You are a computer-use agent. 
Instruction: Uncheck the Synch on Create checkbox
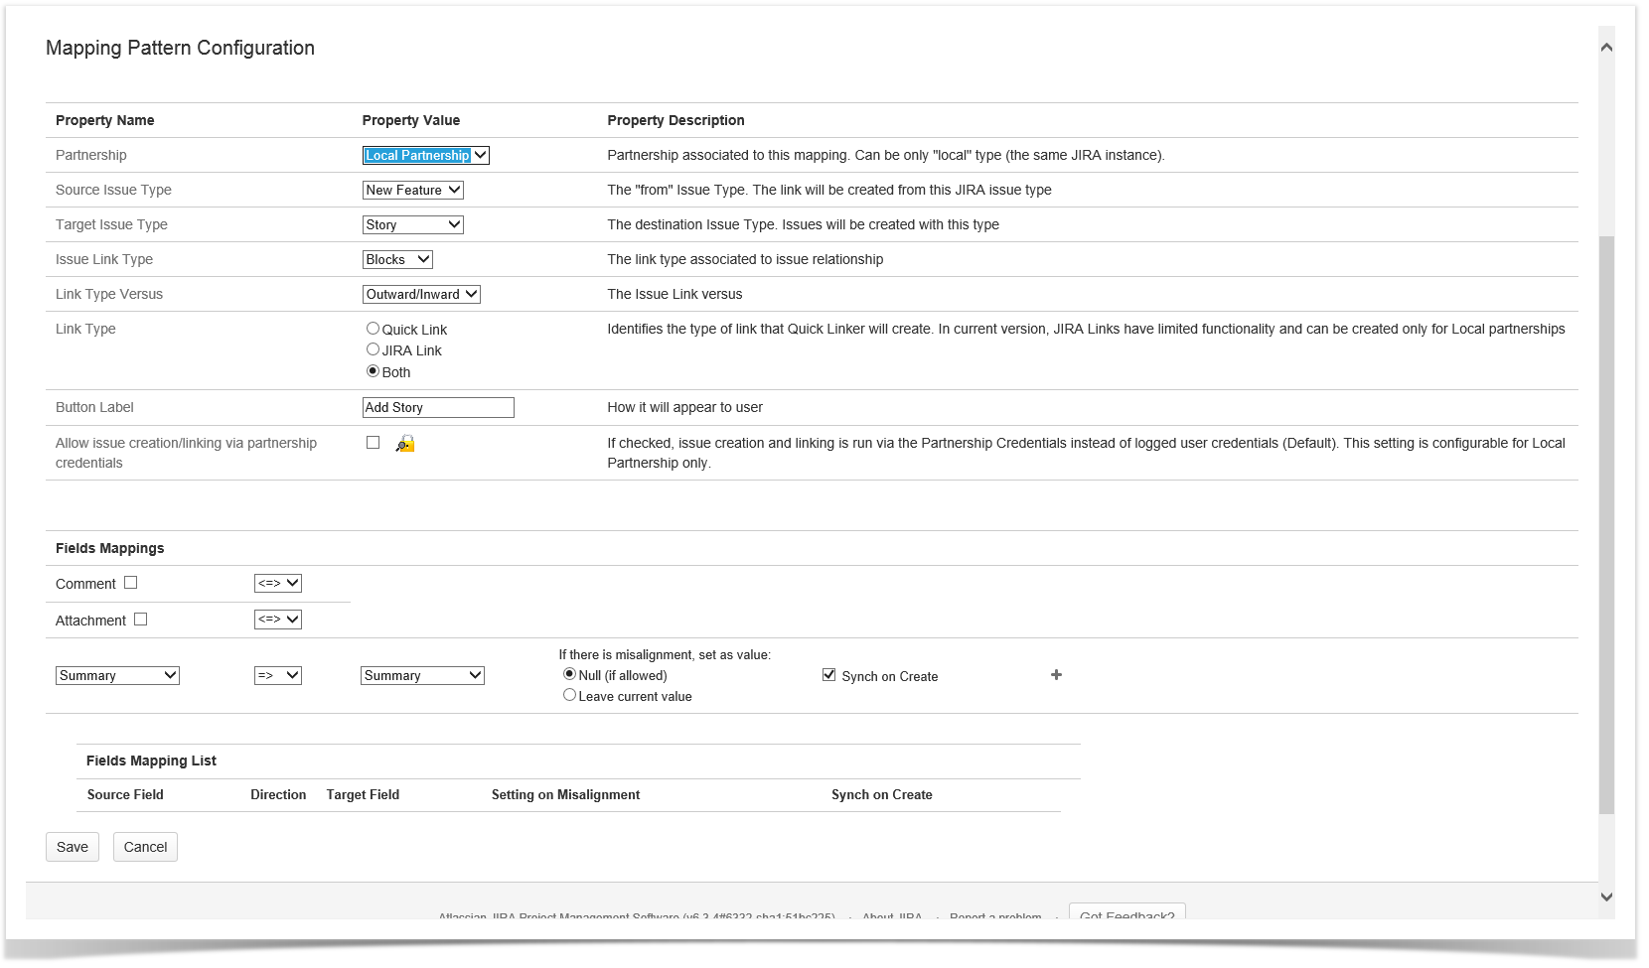[x=828, y=675]
